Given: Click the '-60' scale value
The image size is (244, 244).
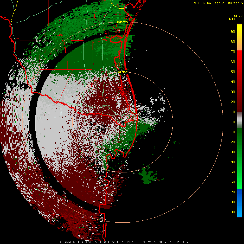Looking at the screenshot, I should click(232, 182).
